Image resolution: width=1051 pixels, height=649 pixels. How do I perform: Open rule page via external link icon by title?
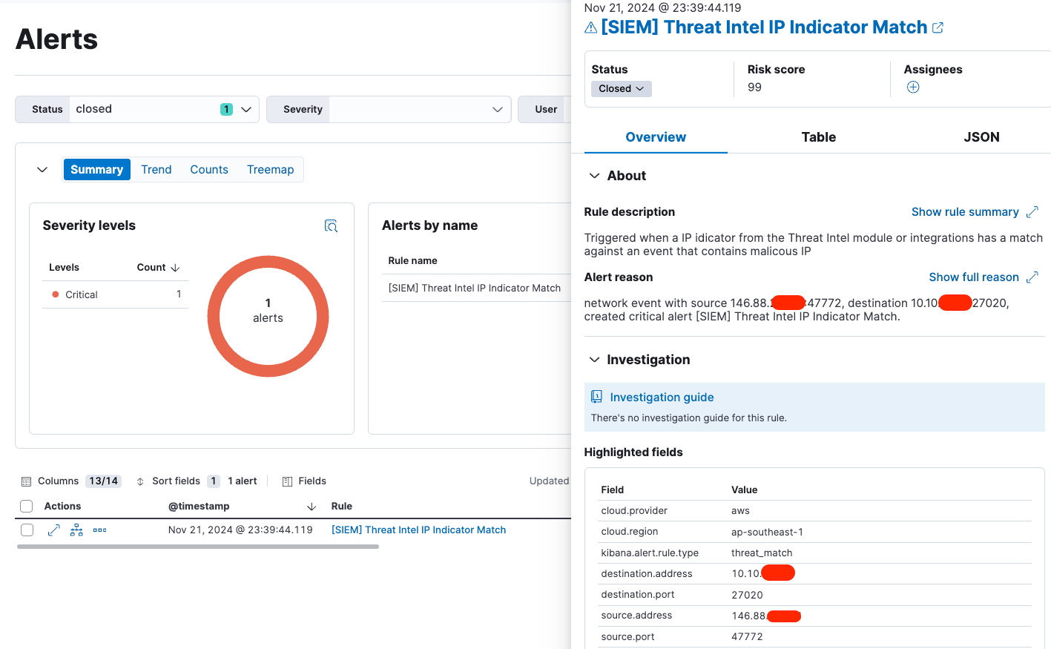point(938,28)
